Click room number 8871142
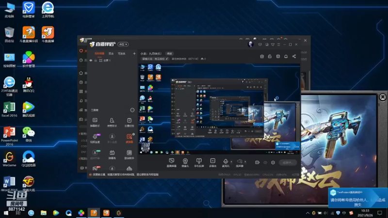Screen dimensions: 388x218 tap(193, 59)
